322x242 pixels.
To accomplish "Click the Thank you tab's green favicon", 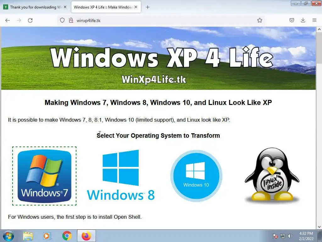I will point(6,7).
